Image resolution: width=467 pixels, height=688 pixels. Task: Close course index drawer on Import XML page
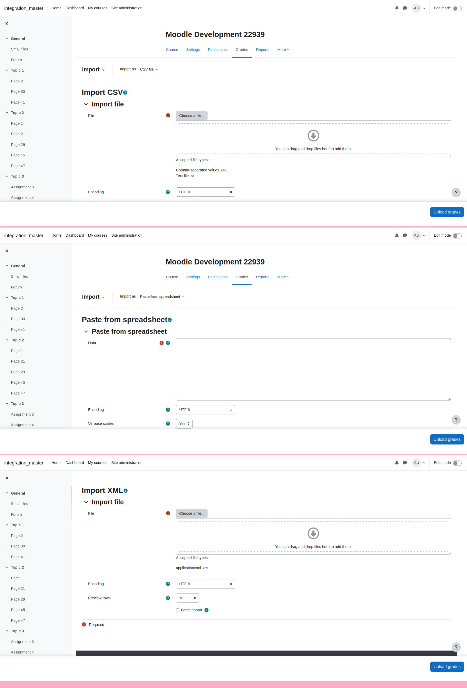click(7, 478)
